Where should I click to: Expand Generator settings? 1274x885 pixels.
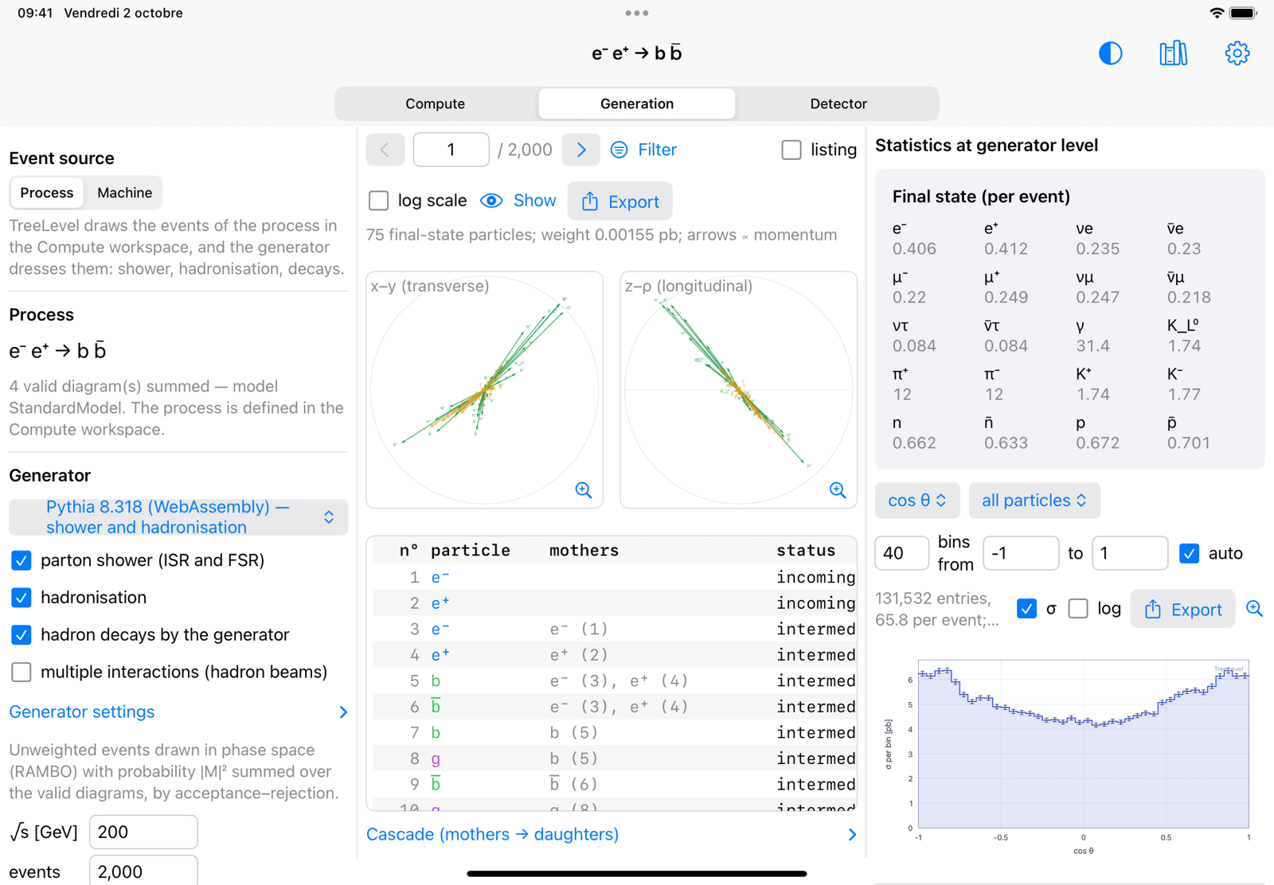(x=178, y=712)
